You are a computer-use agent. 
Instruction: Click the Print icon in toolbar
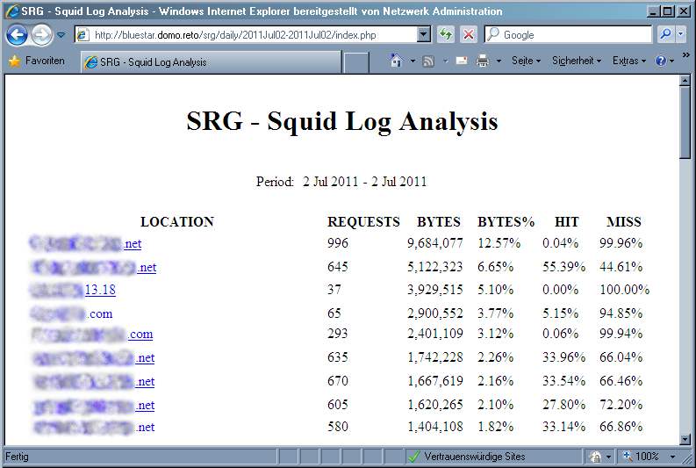(483, 61)
